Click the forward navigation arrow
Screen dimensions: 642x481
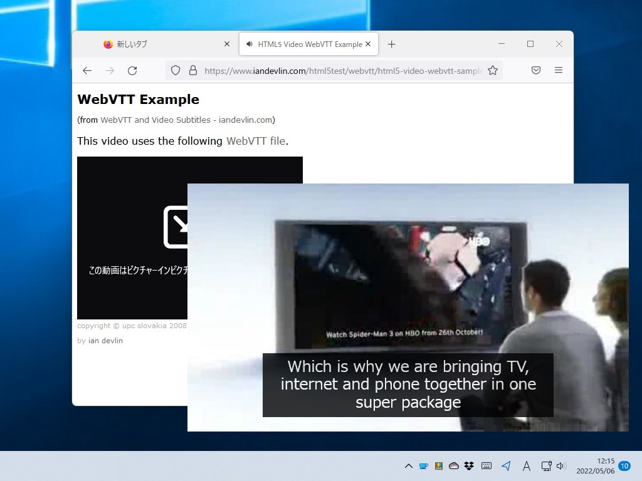[x=110, y=70]
